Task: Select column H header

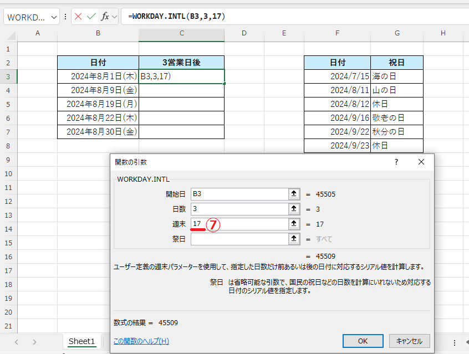Action: 443,33
